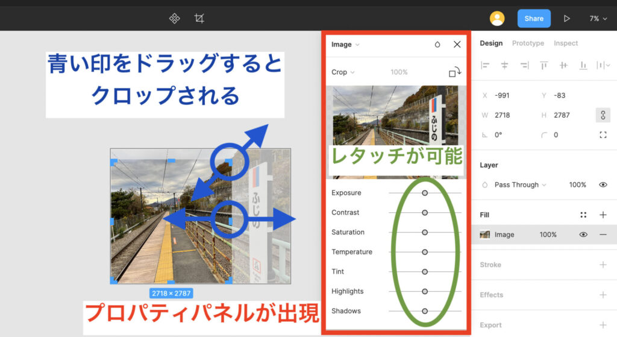Switch to the Prototype tab

click(x=528, y=43)
